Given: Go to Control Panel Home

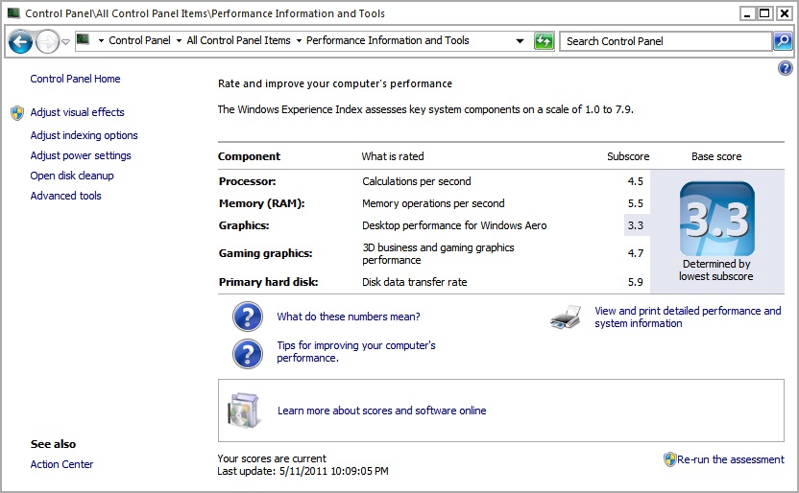Looking at the screenshot, I should coord(75,79).
